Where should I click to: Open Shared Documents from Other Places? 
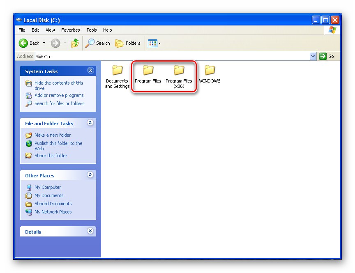coord(53,204)
